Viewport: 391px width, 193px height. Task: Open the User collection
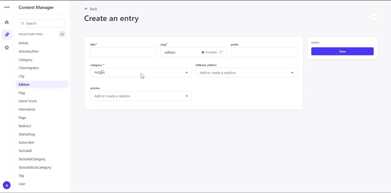click(22, 184)
